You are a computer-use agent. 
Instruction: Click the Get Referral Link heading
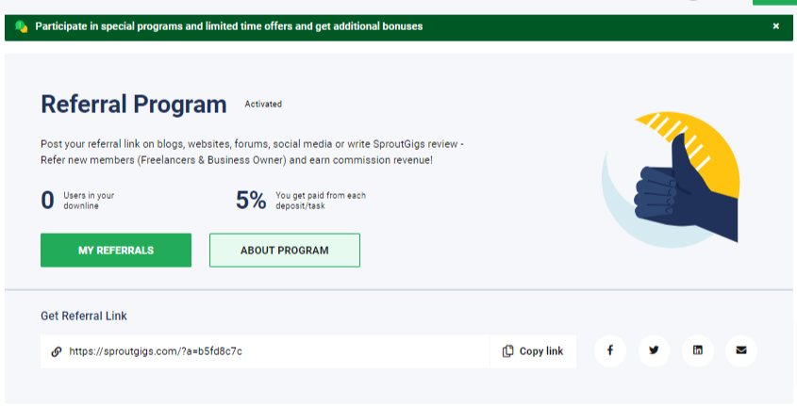[x=84, y=316]
